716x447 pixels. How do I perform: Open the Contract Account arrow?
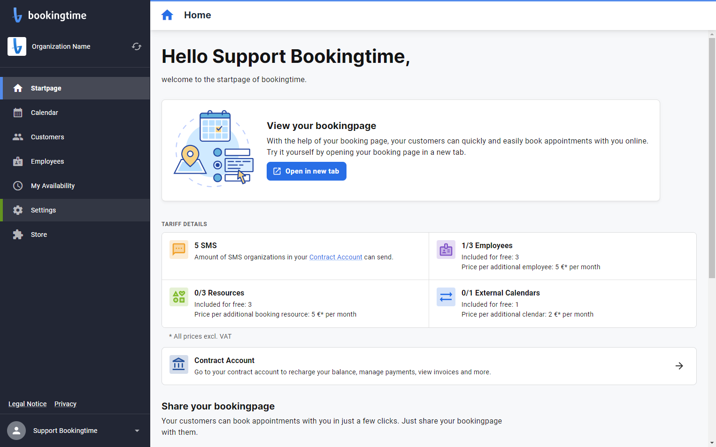pyautogui.click(x=679, y=366)
